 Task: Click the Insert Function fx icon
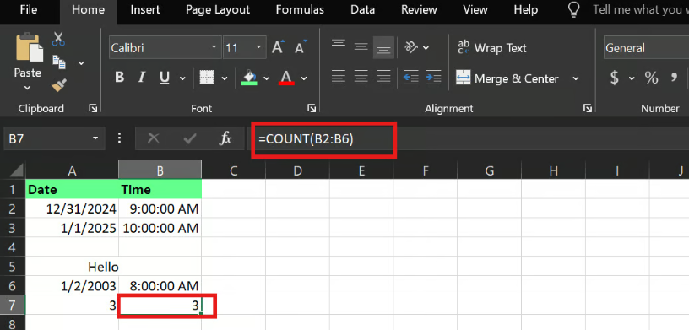[225, 139]
